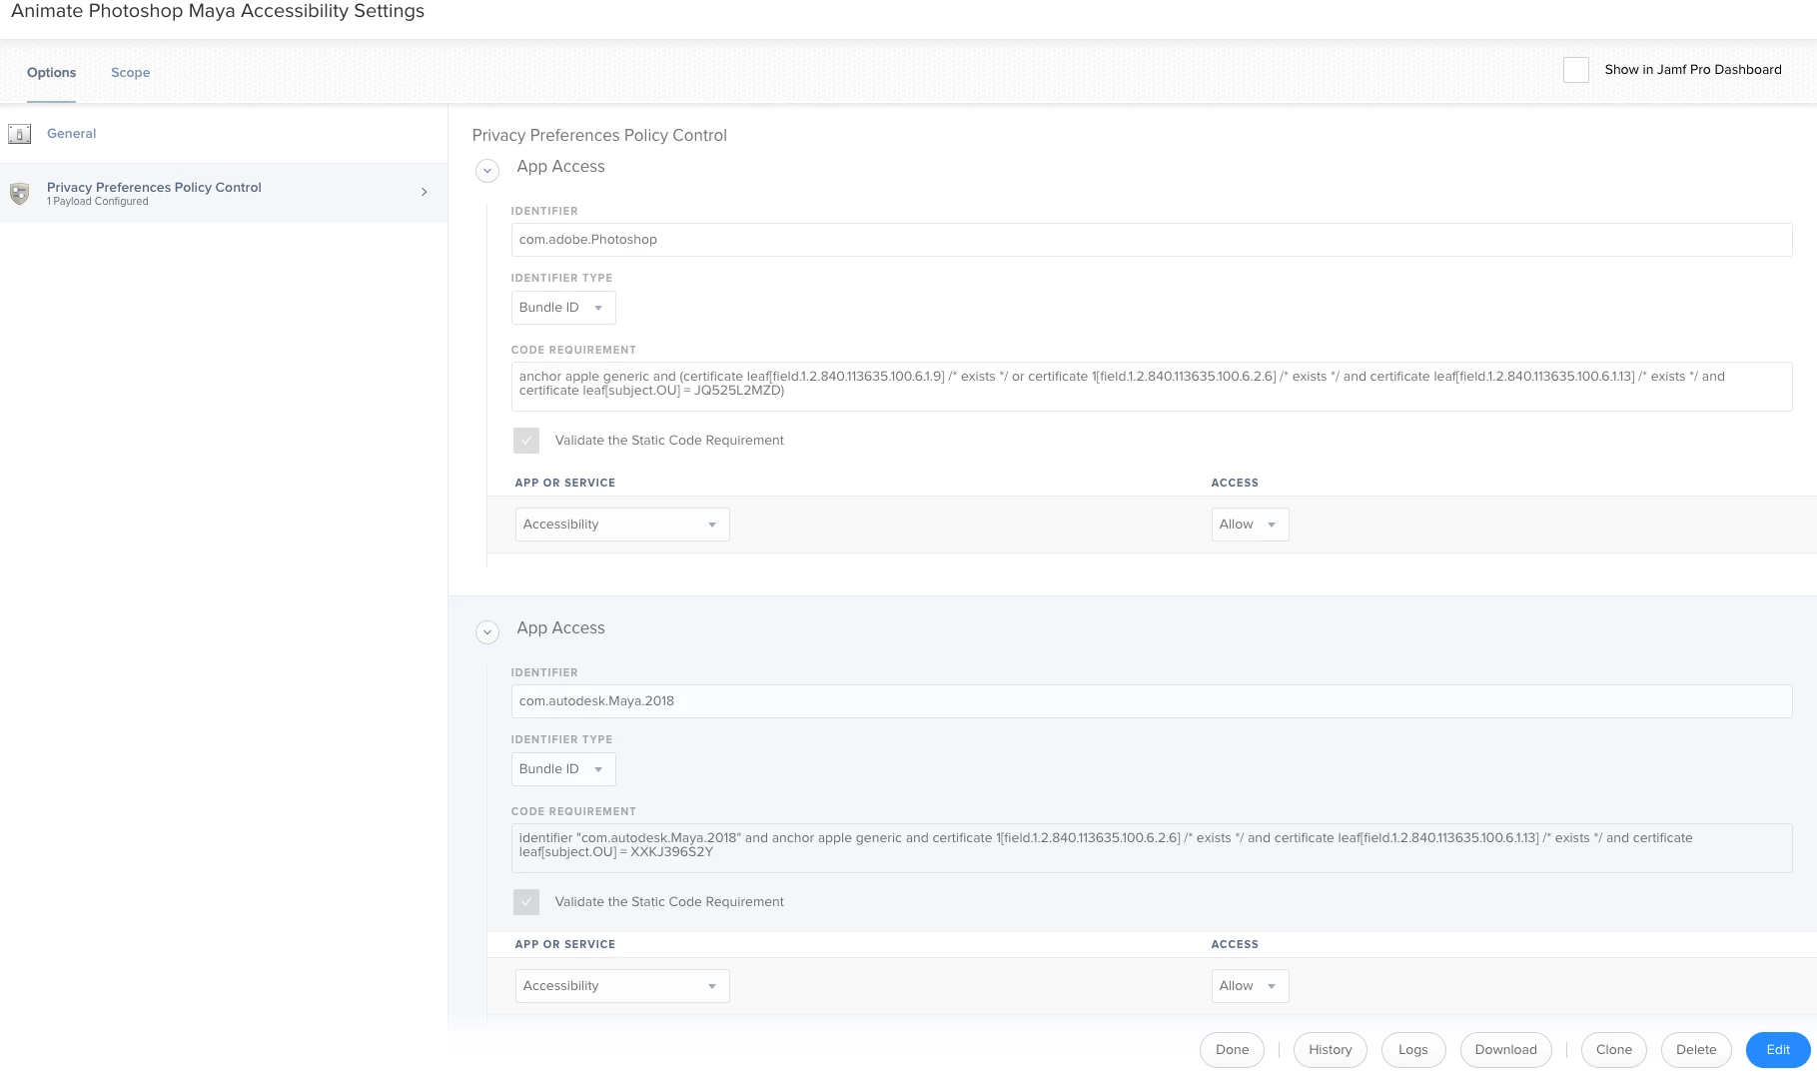
Task: Click the first App Access heading text
Action: (560, 167)
